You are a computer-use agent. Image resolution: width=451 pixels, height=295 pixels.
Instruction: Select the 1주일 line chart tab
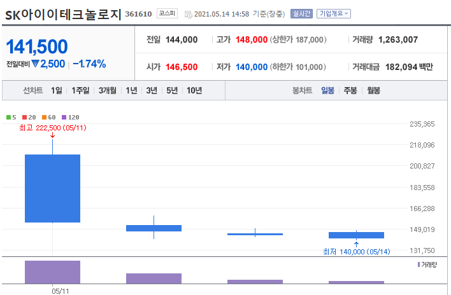[x=80, y=90]
